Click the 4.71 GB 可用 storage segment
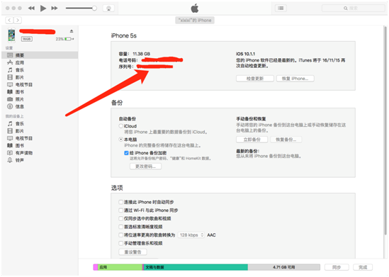This screenshot has width=389, height=277. pos(284,267)
